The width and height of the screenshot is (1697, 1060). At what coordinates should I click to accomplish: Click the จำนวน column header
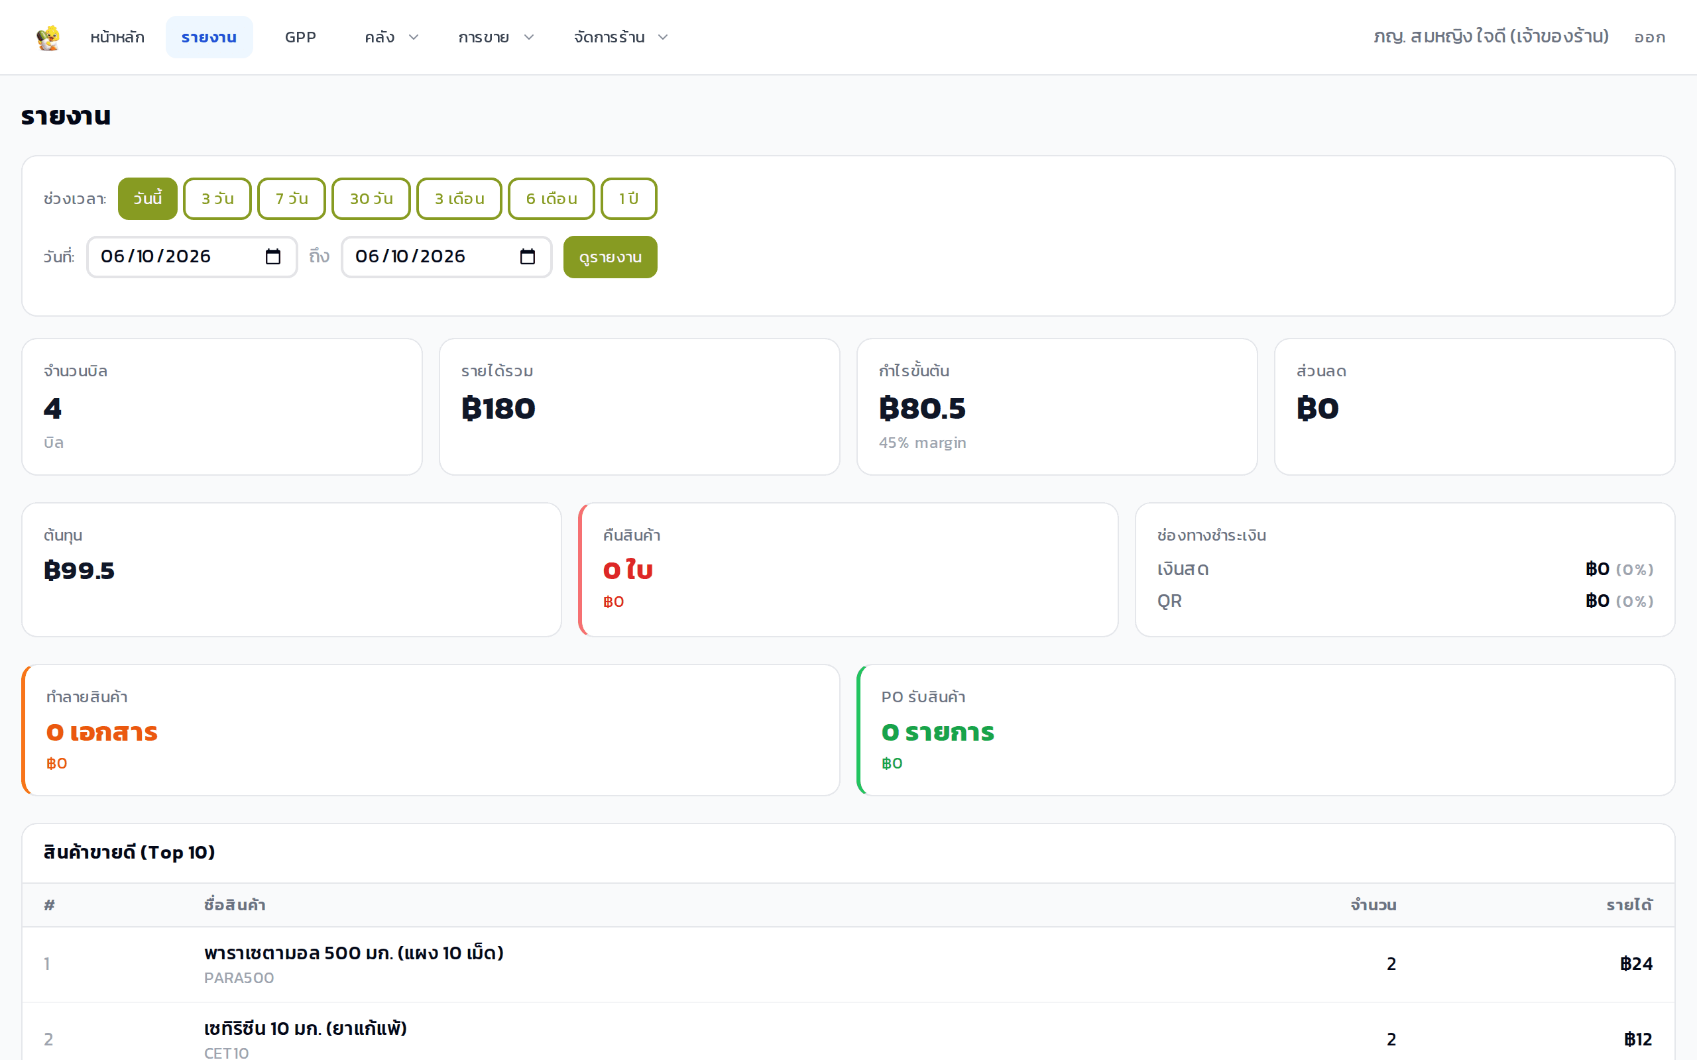click(x=1373, y=904)
